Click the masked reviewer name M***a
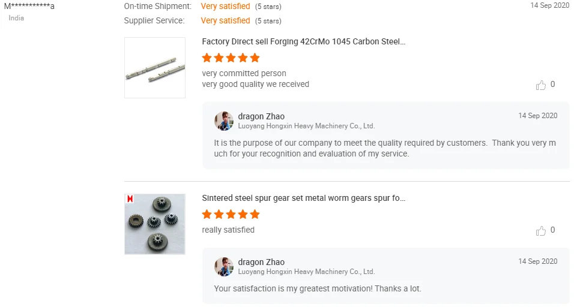 (x=29, y=7)
